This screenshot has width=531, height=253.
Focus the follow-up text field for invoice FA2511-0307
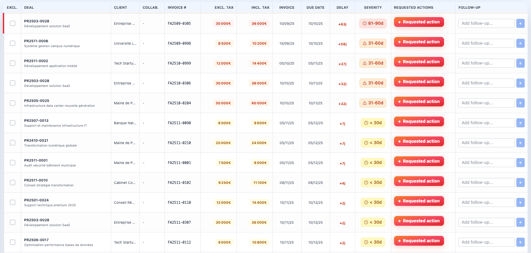(x=486, y=222)
